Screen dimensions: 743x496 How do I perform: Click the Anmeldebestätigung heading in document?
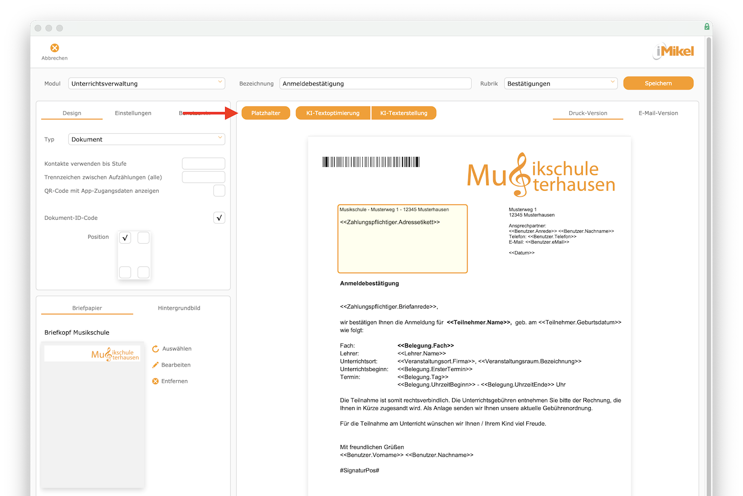[x=369, y=283]
